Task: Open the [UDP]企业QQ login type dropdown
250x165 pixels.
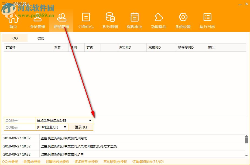Action: coord(51,127)
